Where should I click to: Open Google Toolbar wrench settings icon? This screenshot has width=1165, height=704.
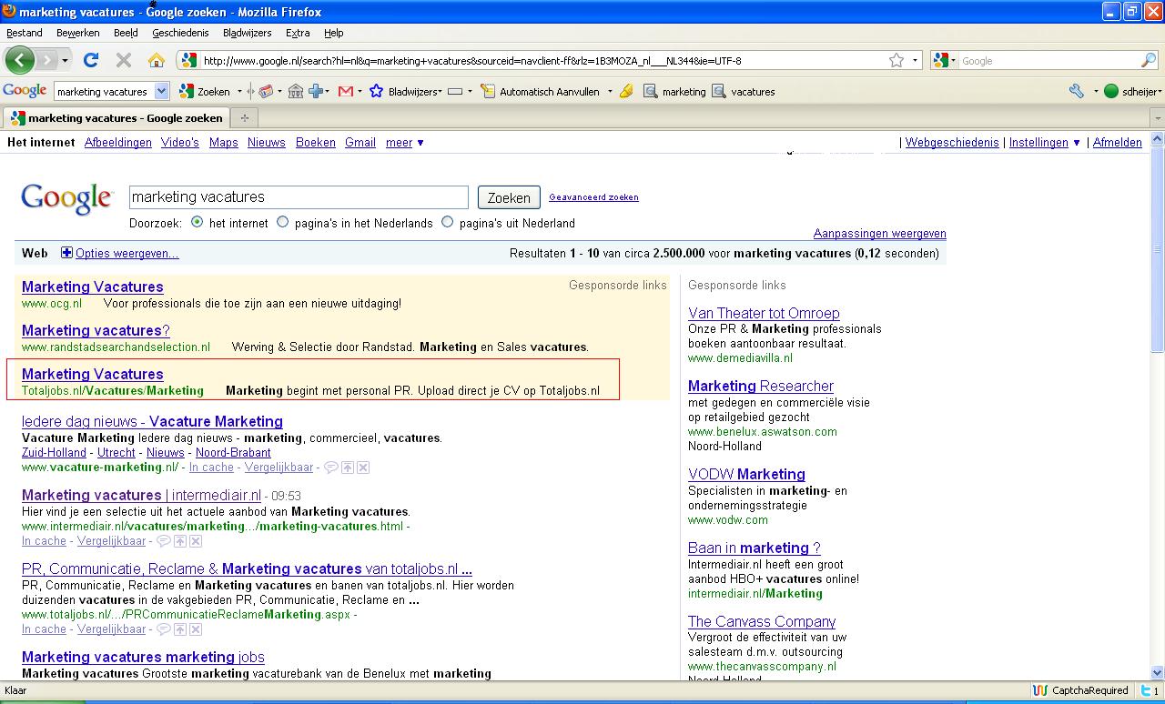click(1077, 91)
